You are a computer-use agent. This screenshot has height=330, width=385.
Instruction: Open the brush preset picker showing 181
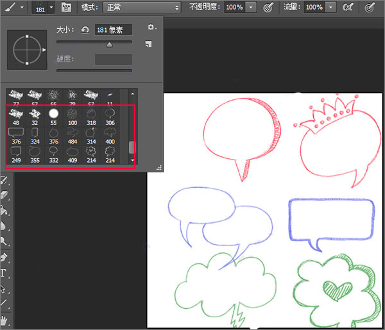(45, 7)
